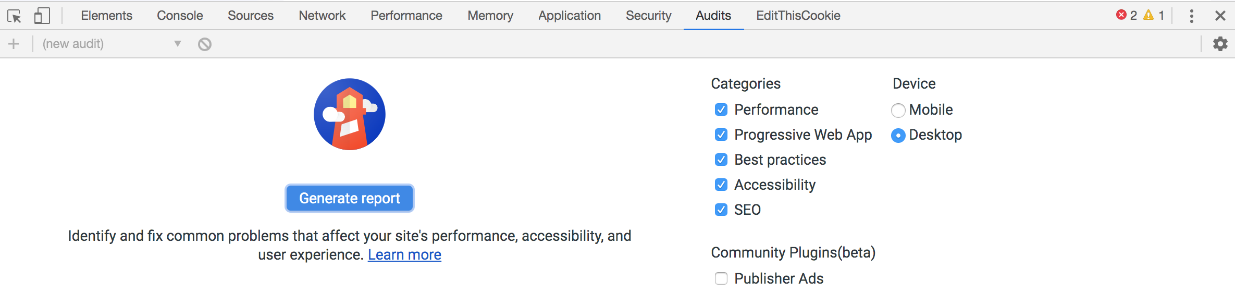Uncheck the Accessibility checkbox
Viewport: 1235px width, 293px height.
pos(721,185)
